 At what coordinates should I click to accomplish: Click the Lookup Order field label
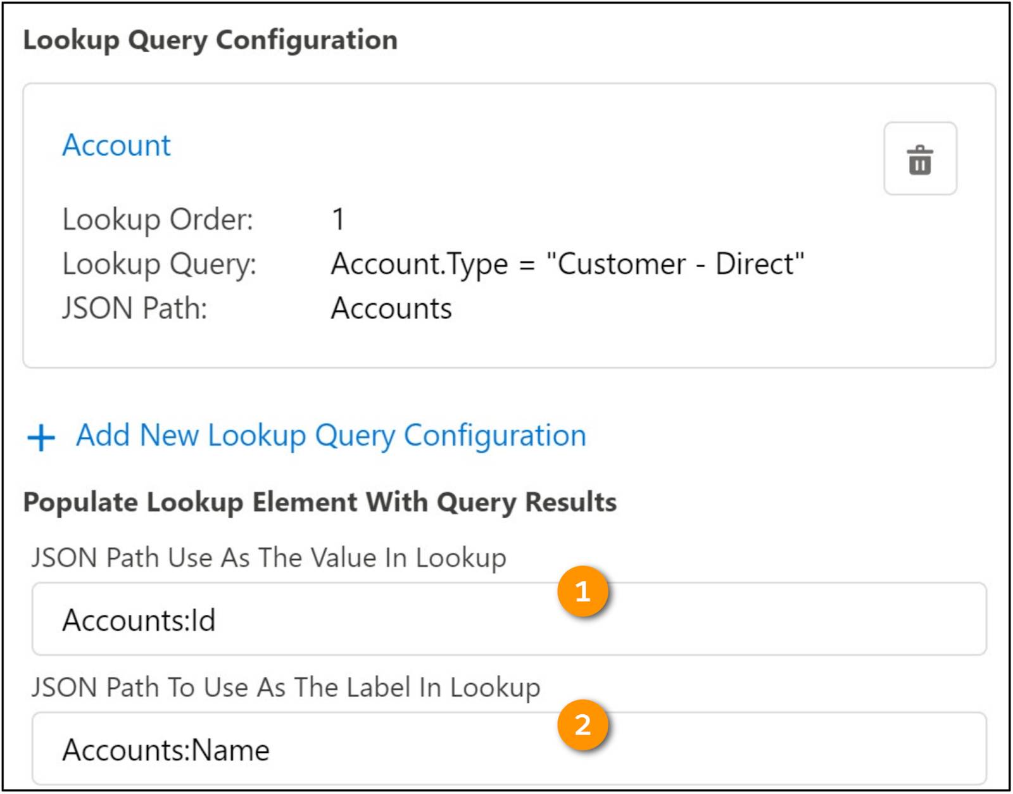click(158, 220)
